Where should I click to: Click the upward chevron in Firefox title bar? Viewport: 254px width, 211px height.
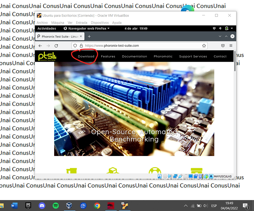point(226,36)
